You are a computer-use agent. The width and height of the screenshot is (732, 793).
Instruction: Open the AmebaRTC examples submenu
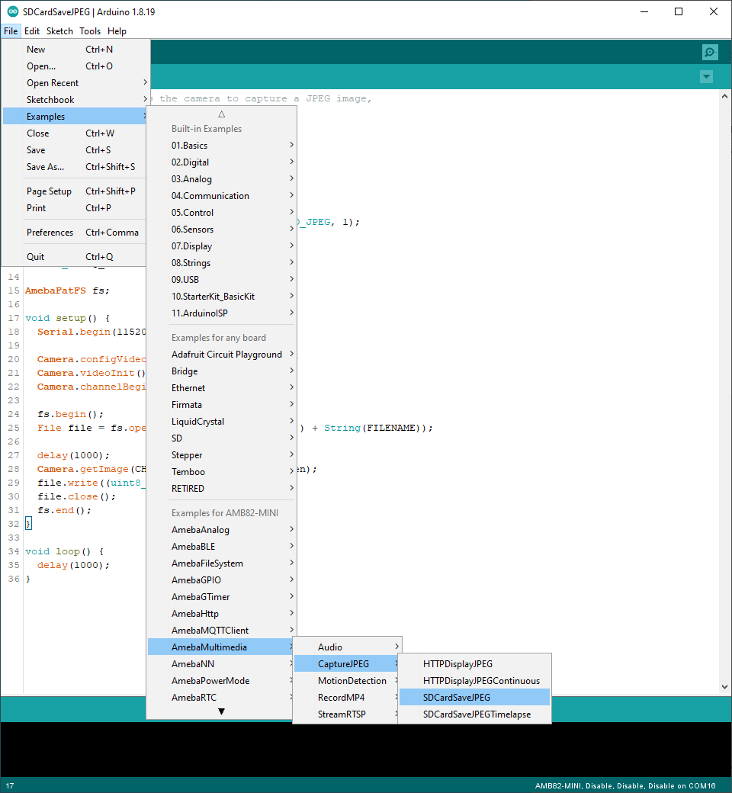click(x=220, y=697)
